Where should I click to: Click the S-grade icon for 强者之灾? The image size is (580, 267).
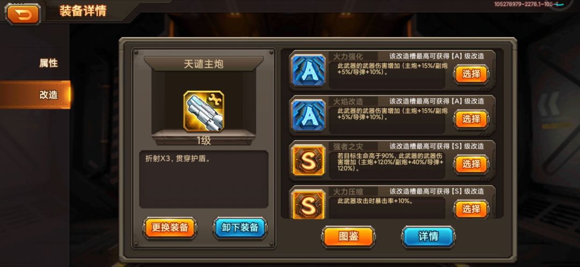[x=308, y=161]
